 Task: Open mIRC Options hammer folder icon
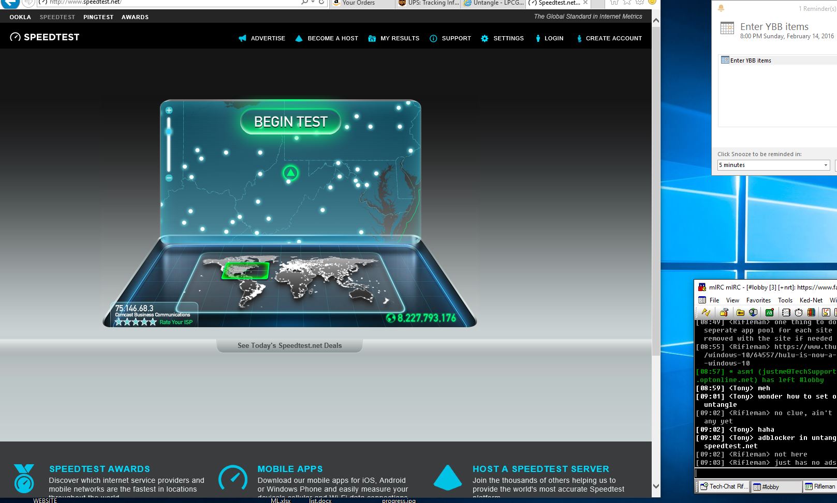point(724,312)
